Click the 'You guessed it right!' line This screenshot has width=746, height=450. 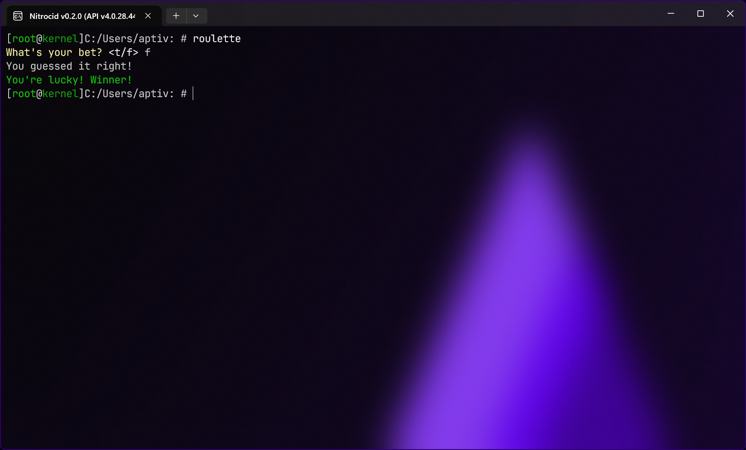pos(69,66)
